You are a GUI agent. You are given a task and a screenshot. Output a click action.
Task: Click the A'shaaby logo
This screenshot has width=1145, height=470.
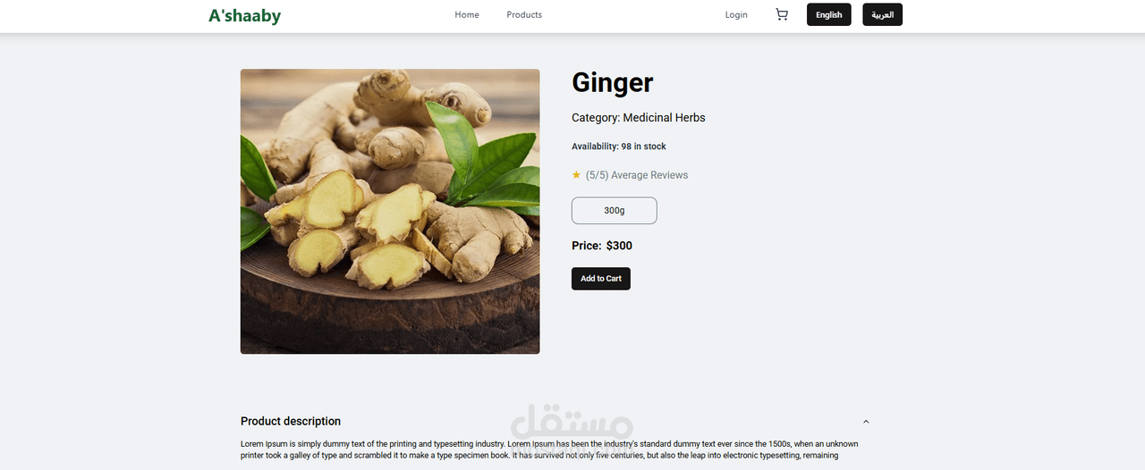[x=244, y=15]
